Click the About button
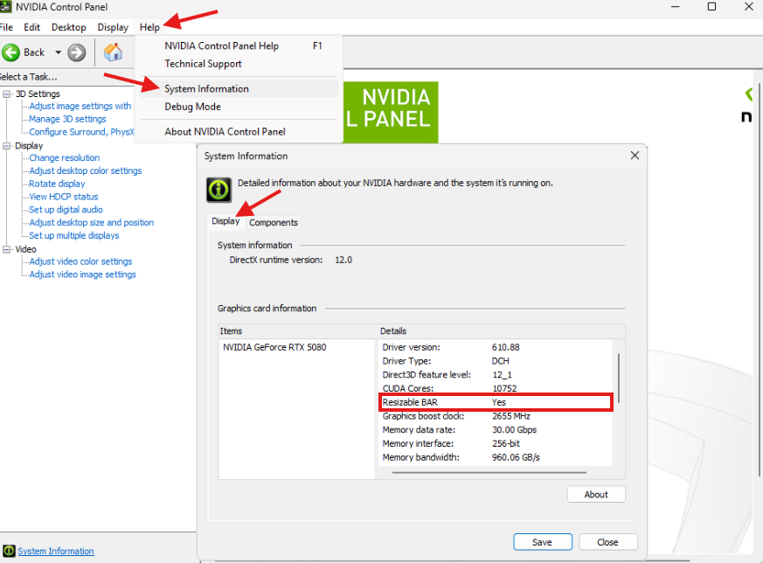The height and width of the screenshot is (563, 763). (596, 495)
